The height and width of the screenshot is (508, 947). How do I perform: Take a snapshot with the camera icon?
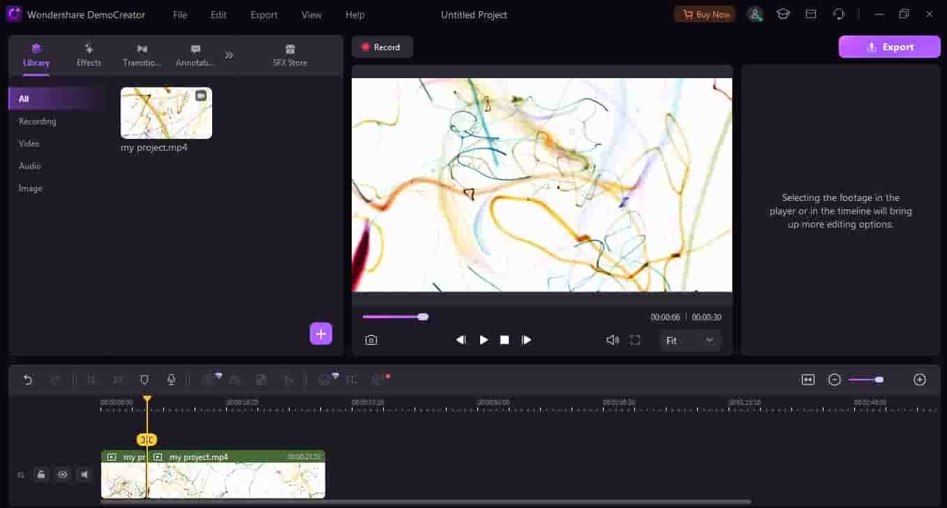(x=371, y=340)
